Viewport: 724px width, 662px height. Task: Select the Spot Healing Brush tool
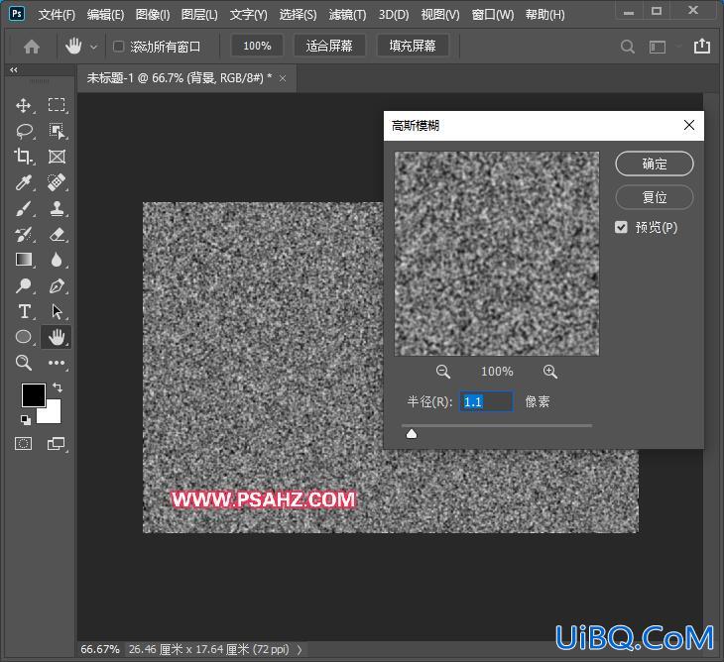[x=57, y=182]
